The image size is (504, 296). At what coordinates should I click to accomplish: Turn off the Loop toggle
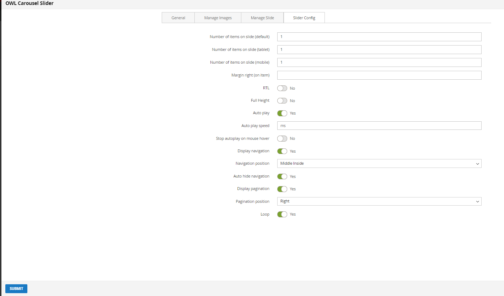(282, 215)
